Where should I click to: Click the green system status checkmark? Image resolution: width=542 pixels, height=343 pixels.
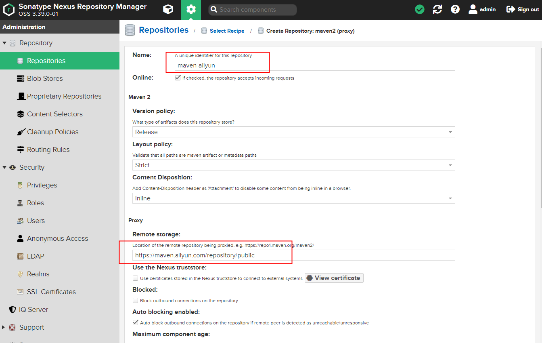pyautogui.click(x=420, y=9)
